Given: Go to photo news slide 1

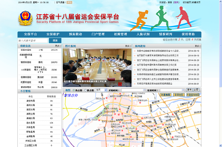Looking at the screenshot, I should click(108, 84).
